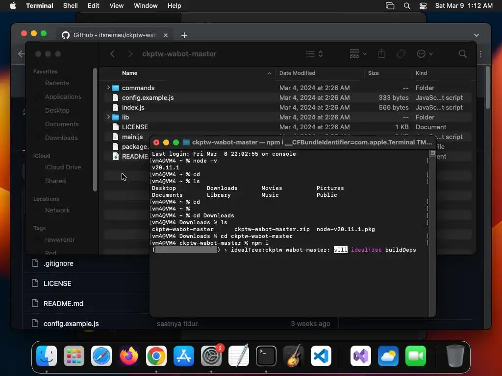This screenshot has height=376, width=502.
Task: Open Finder grouping options dropdown
Action: tap(358, 54)
